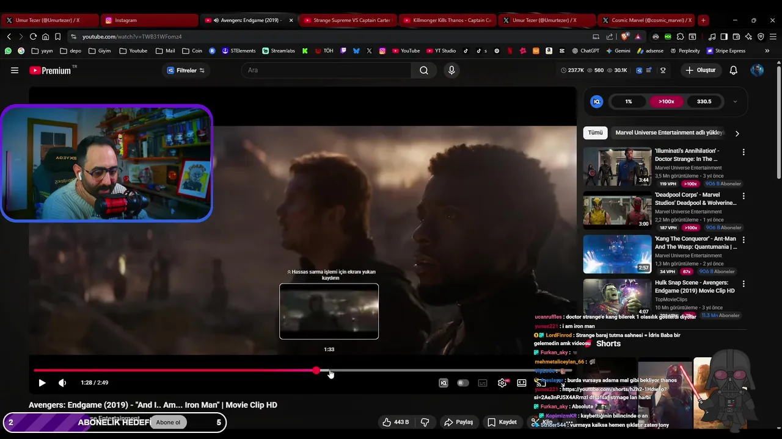Toggle the browser sidebar panel

pyautogui.click(x=724, y=37)
